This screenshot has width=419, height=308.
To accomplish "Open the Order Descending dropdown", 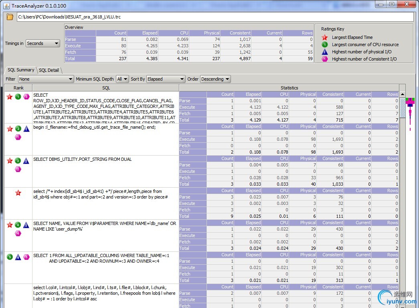I will tap(215, 79).
